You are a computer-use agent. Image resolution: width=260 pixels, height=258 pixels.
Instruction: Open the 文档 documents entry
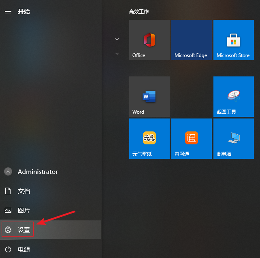click(x=24, y=191)
